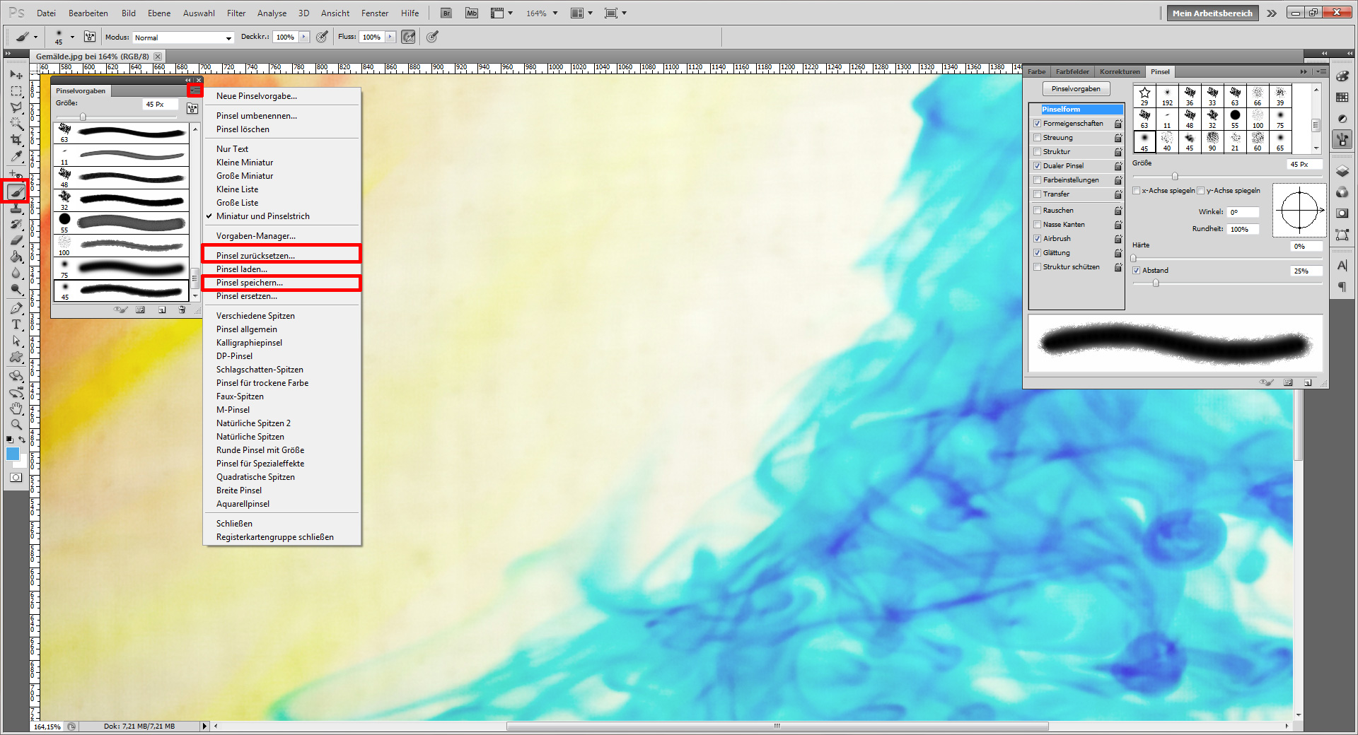Viewport: 1358px width, 735px height.
Task: Switch to the Farbfelder tab
Action: (1072, 71)
